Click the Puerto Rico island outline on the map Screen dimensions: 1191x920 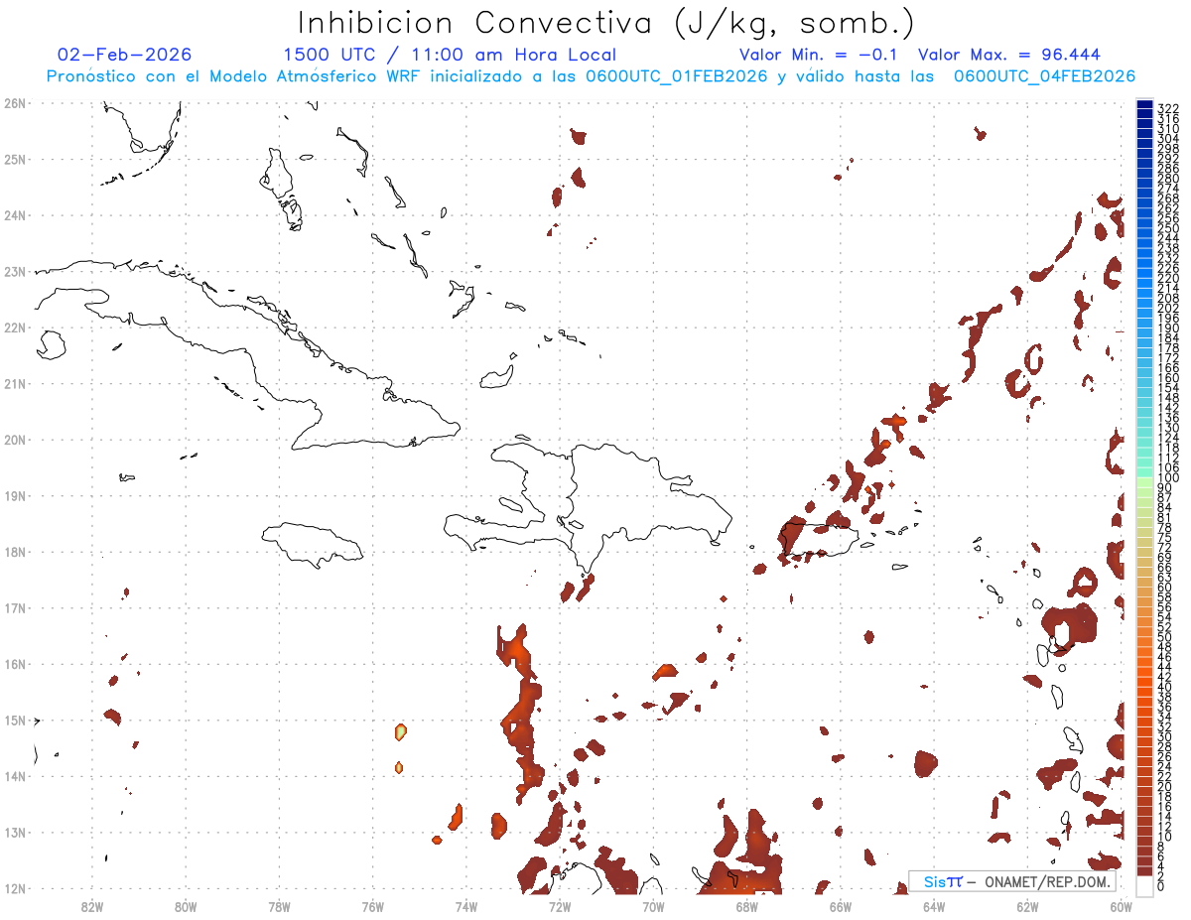(x=819, y=540)
